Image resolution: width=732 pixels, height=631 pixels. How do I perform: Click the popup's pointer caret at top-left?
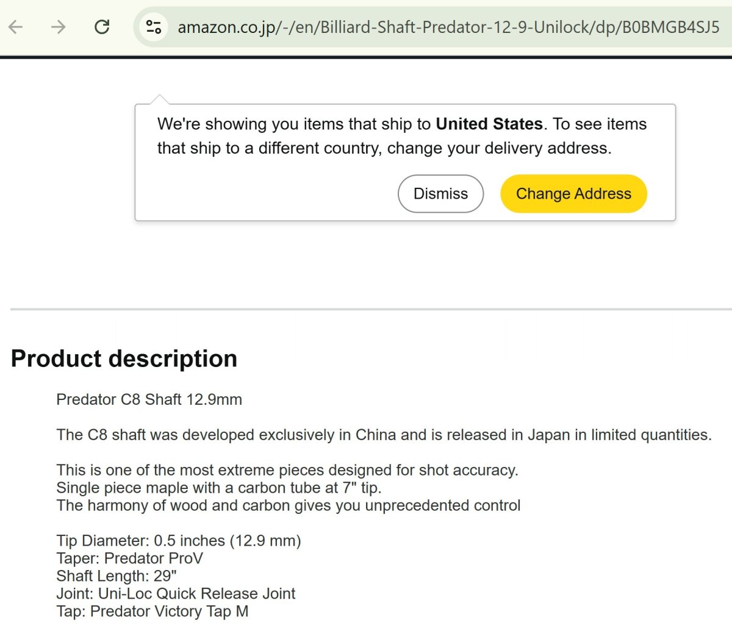[159, 100]
